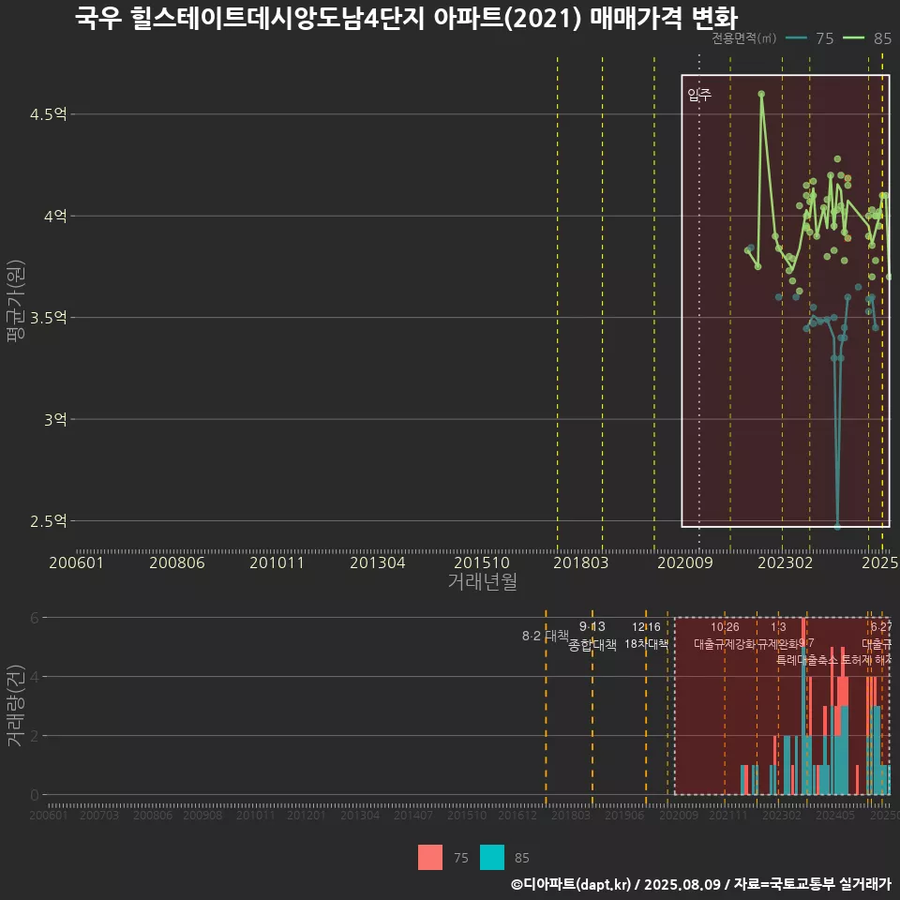
Task: Click the 3.5억 y-axis tick label
Action: [x=48, y=318]
